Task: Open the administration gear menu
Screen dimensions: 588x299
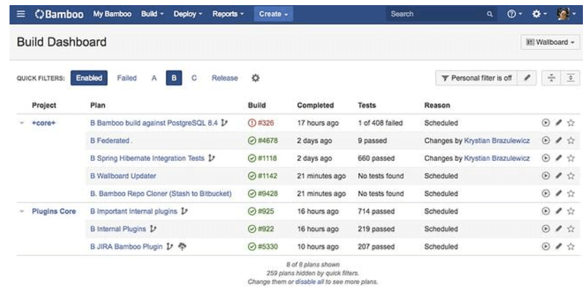Action: (x=539, y=14)
